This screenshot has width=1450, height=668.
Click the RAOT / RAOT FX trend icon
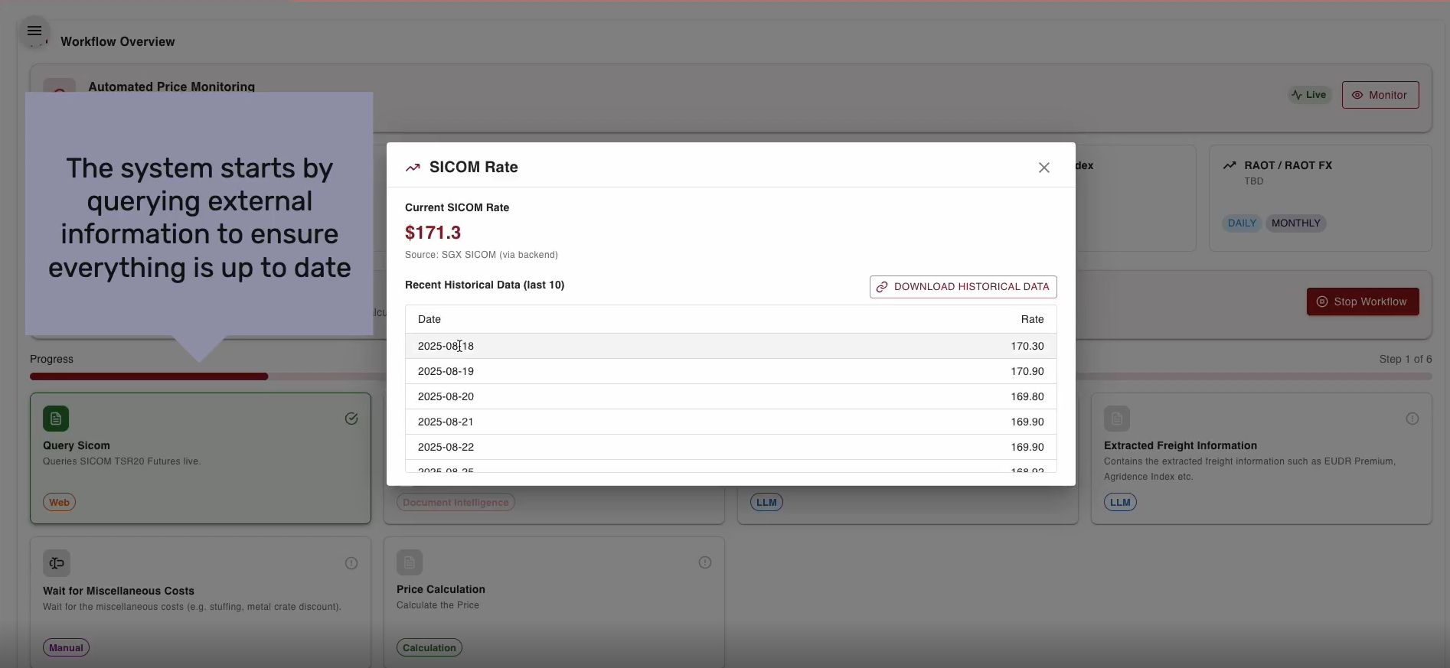coord(1230,165)
